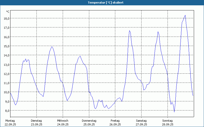Select the date 28.09.25
Screen dimensions: 204x127
pos(168,124)
